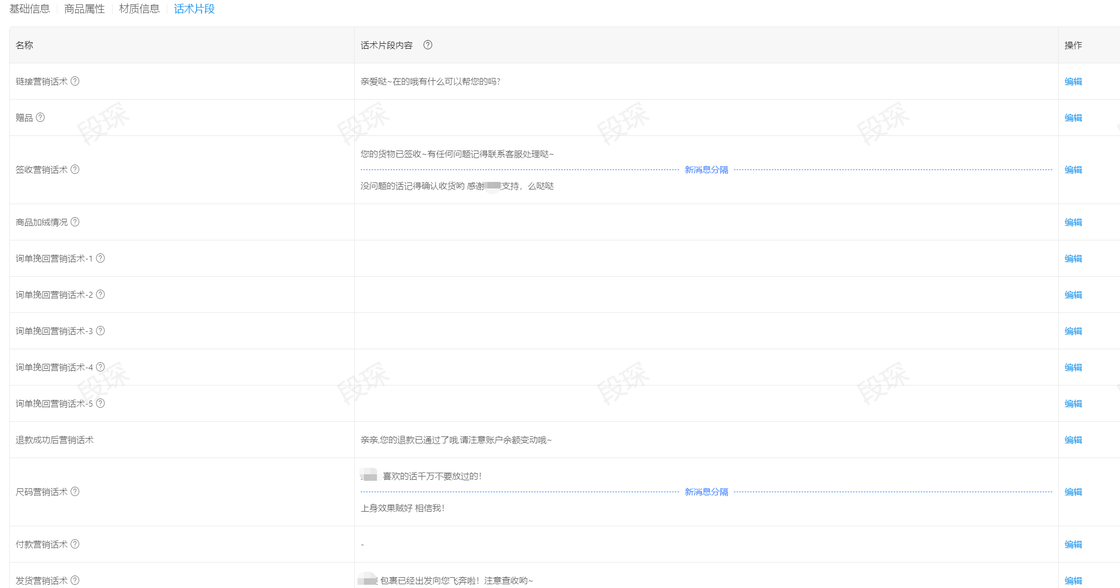Edit the 链接营销话术 row
1120x588 pixels.
click(x=1073, y=81)
